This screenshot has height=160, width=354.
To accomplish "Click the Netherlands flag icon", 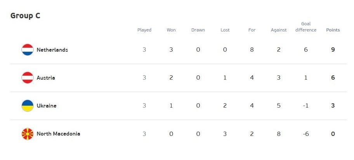I will (28, 50).
